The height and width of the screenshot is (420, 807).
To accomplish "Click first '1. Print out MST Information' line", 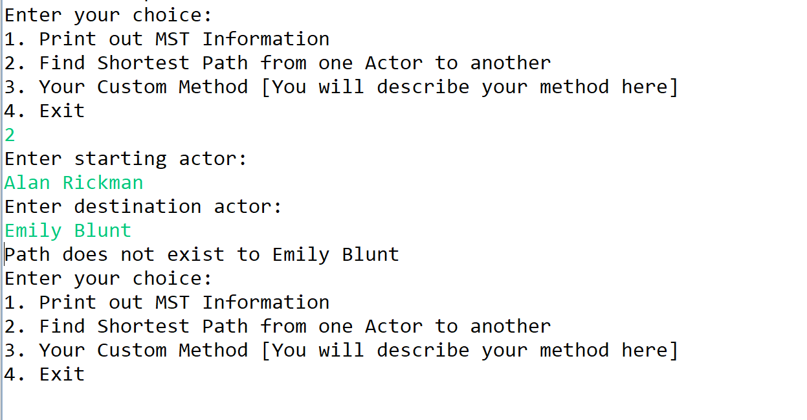I will pos(167,39).
